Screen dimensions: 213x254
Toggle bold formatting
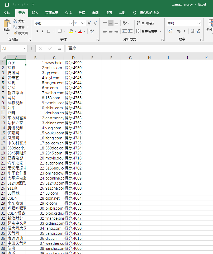click(37, 31)
